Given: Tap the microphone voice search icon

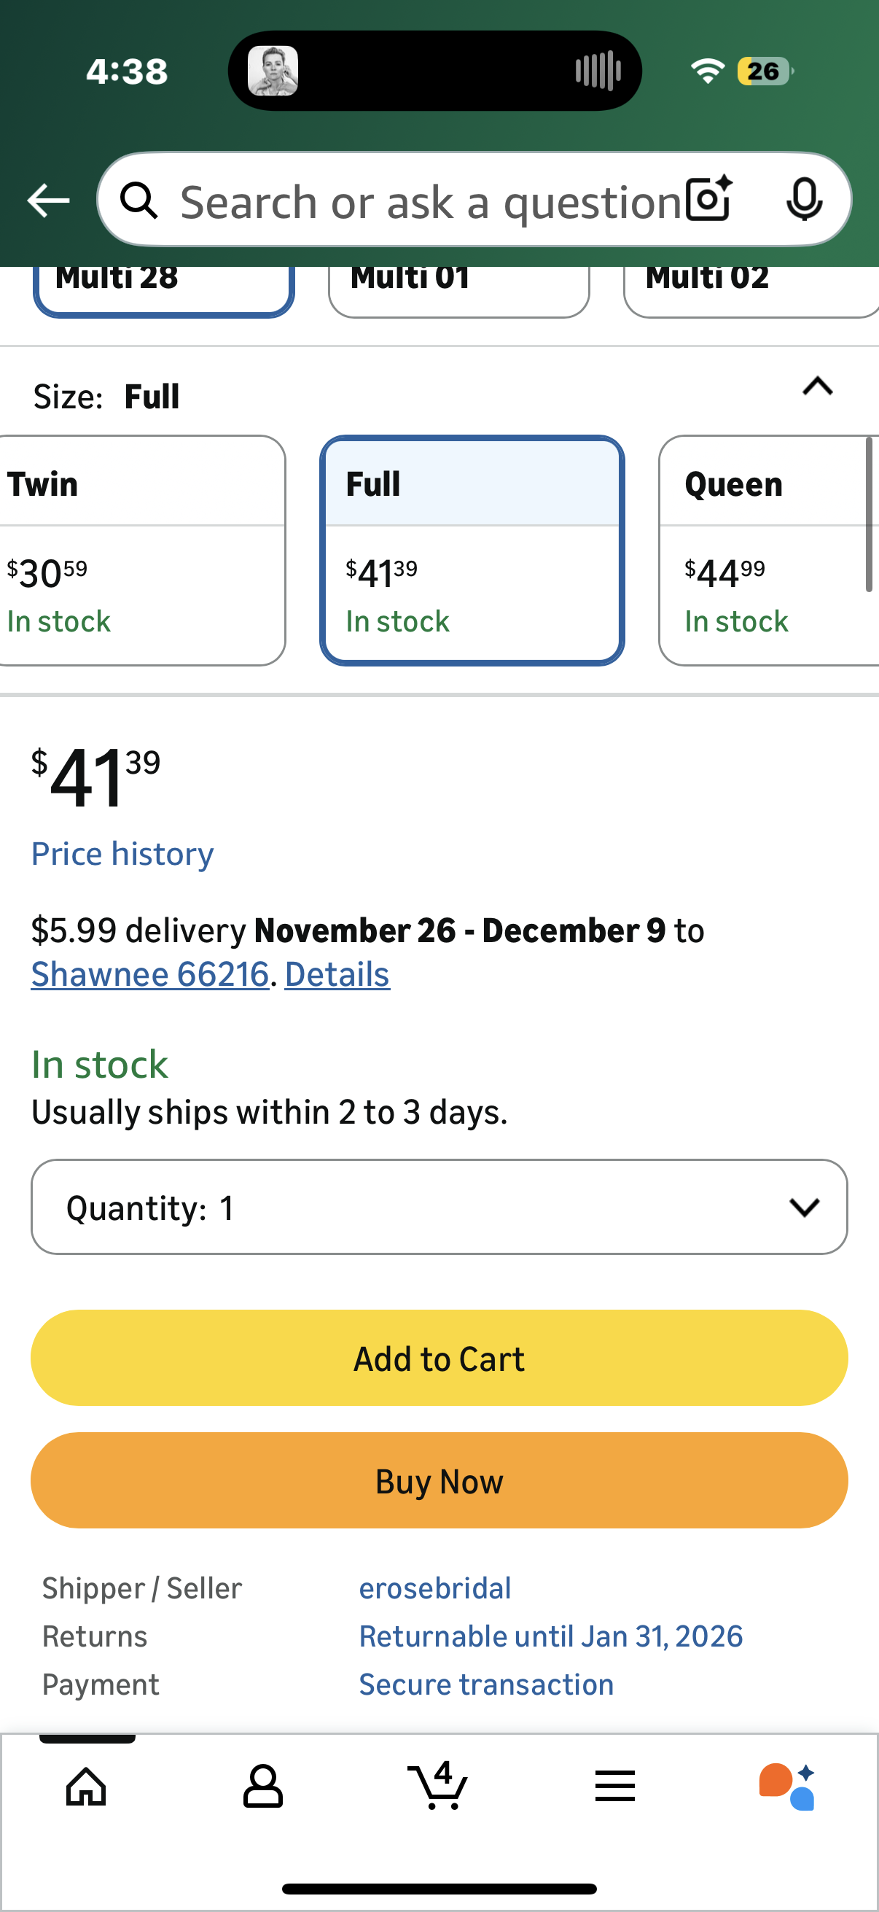Looking at the screenshot, I should click(x=804, y=200).
